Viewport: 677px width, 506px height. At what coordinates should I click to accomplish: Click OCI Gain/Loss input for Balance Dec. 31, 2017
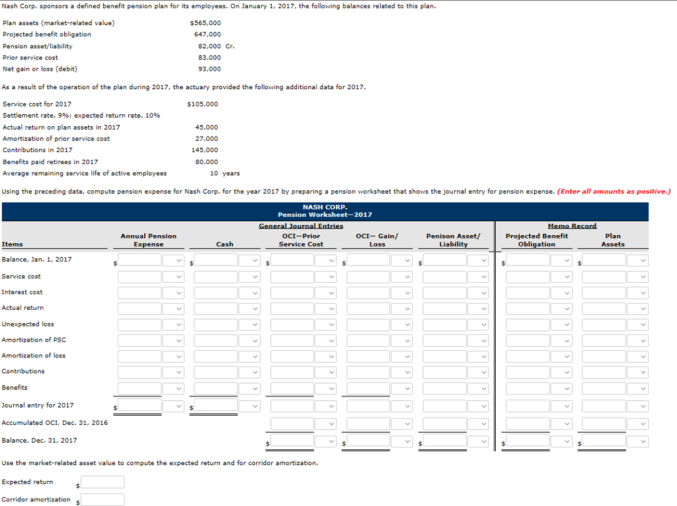click(368, 441)
